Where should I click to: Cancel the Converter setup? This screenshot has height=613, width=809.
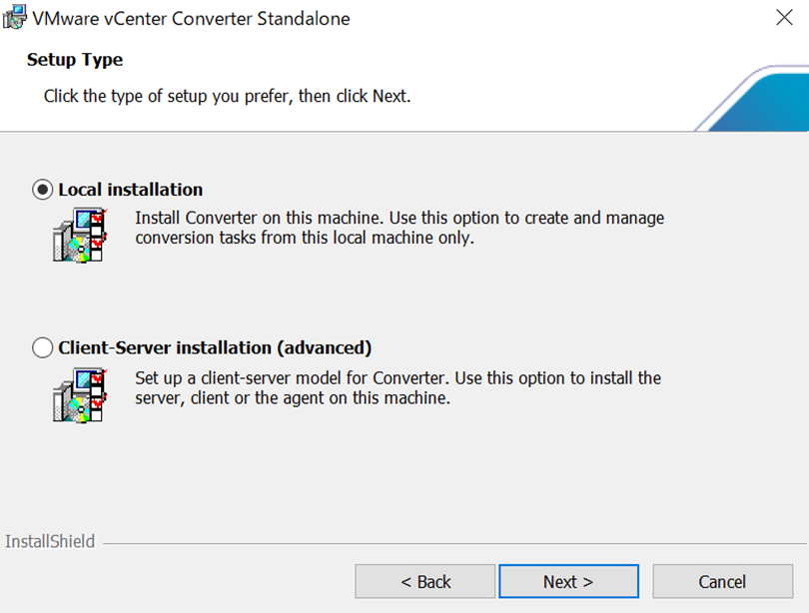tap(722, 581)
